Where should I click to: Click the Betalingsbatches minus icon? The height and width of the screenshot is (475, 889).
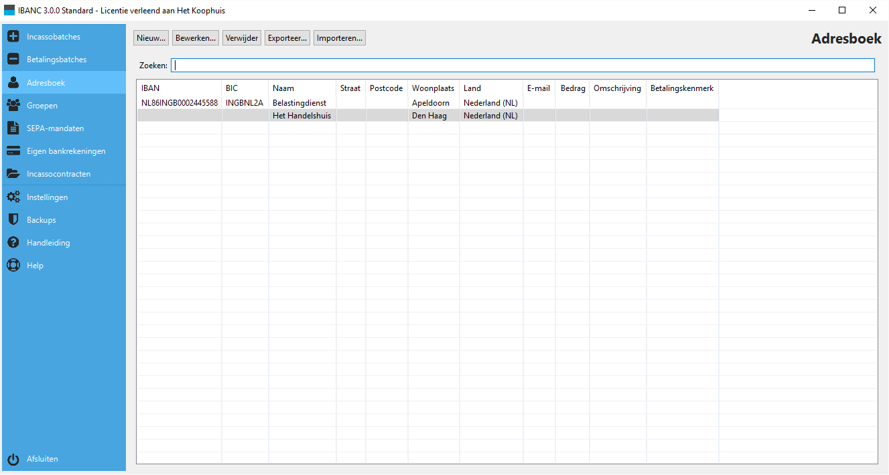click(13, 59)
